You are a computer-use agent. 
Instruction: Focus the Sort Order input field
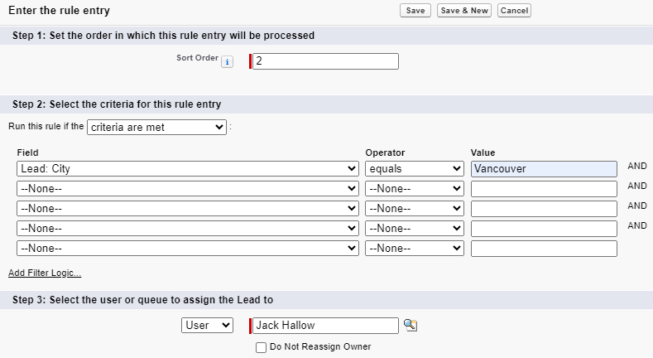[325, 61]
